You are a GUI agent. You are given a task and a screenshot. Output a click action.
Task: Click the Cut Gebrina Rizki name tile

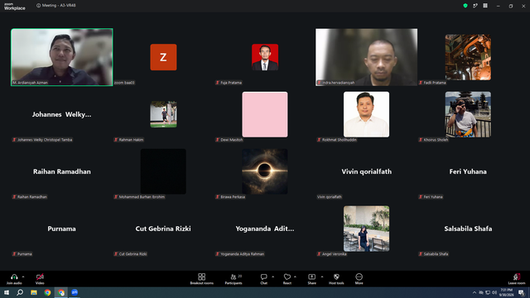click(163, 228)
